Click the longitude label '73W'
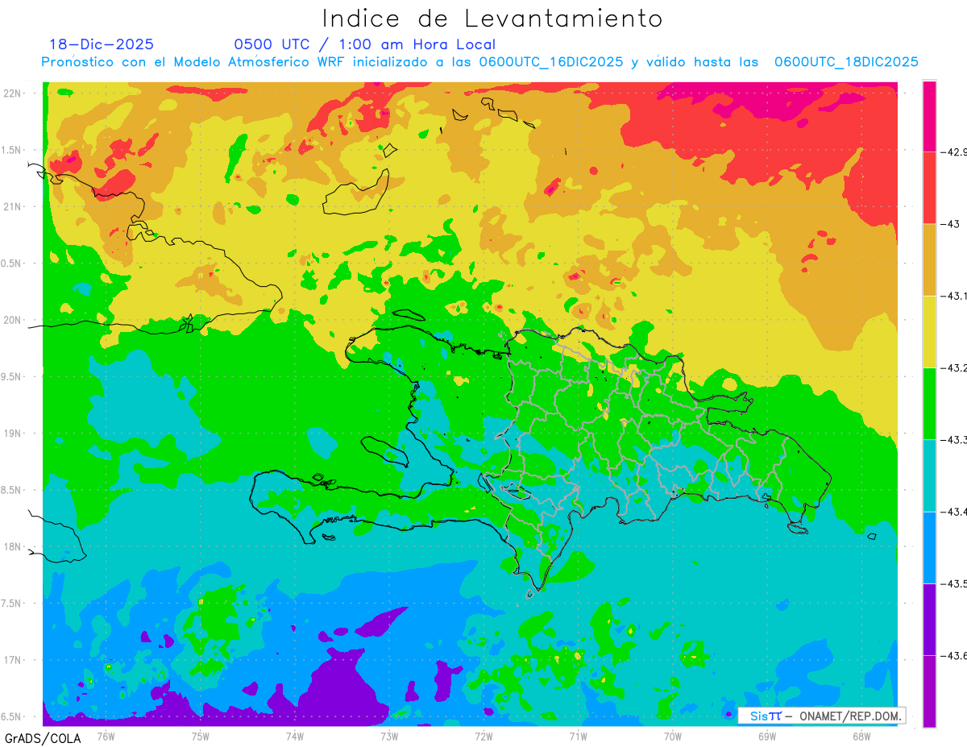 coord(389,737)
